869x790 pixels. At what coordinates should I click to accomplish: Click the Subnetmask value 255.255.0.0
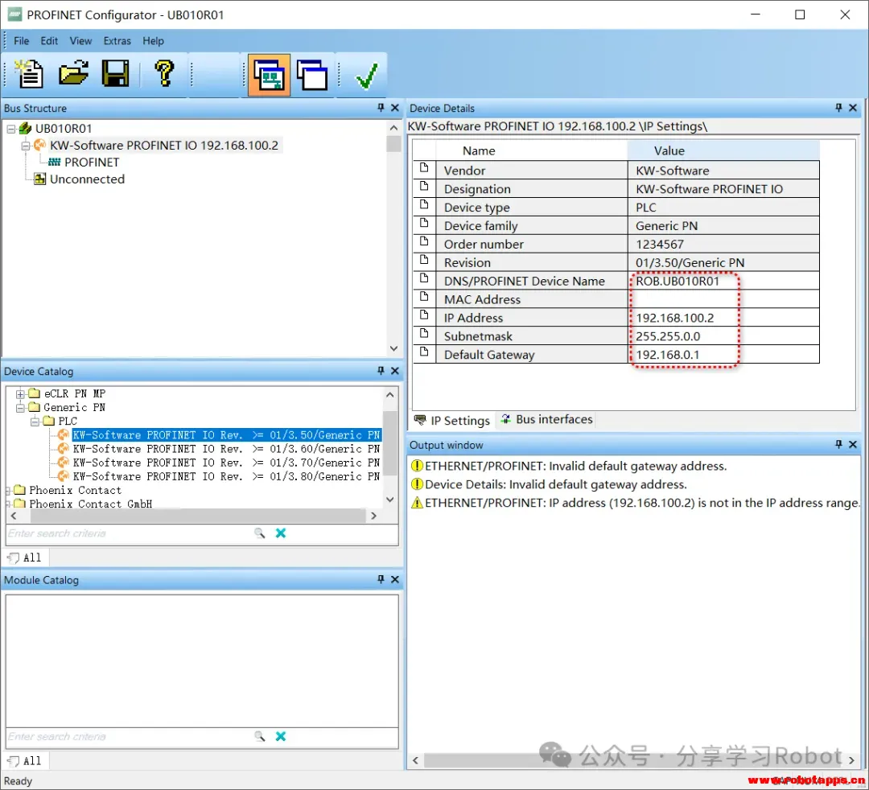coord(723,335)
